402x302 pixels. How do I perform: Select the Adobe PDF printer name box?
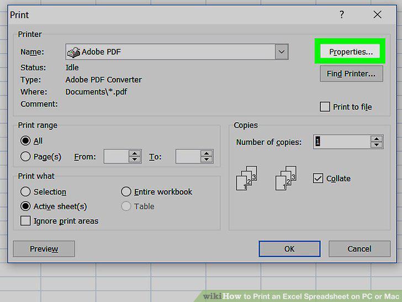[x=177, y=51]
